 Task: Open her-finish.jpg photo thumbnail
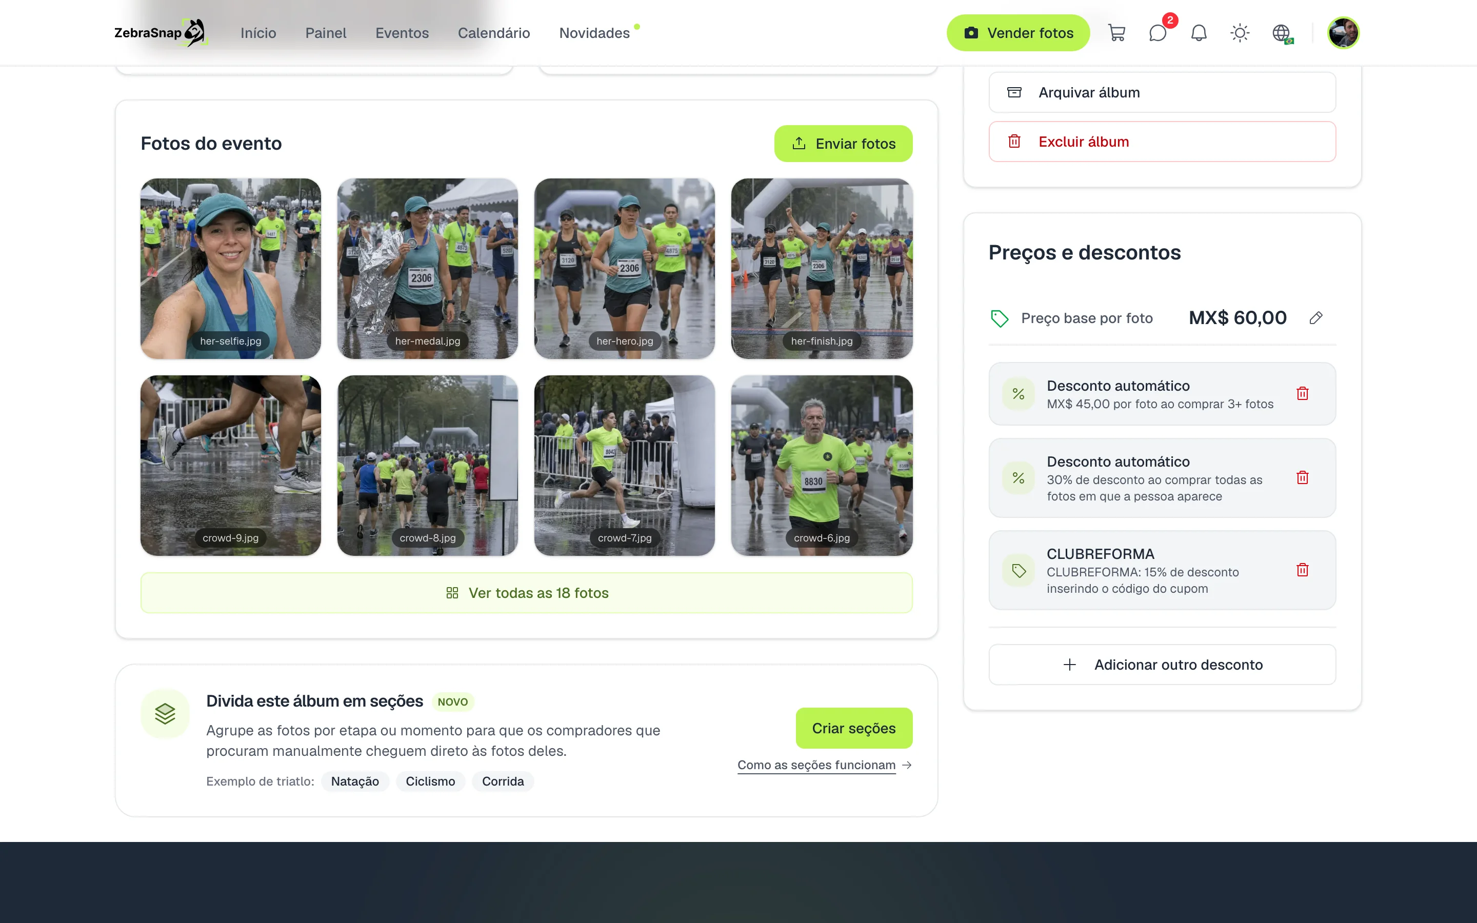[822, 269]
